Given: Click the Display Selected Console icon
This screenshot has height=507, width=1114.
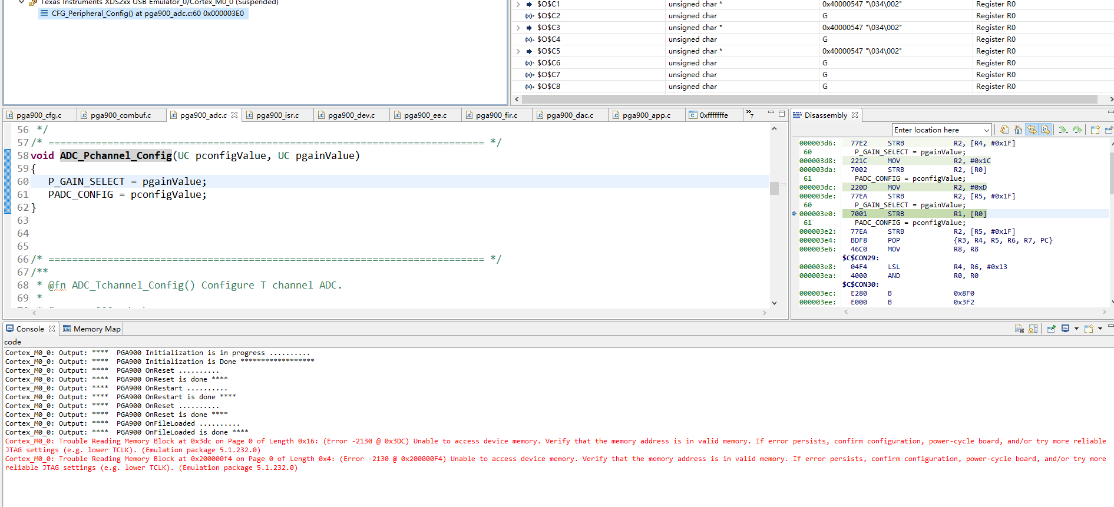Looking at the screenshot, I should click(x=1066, y=329).
